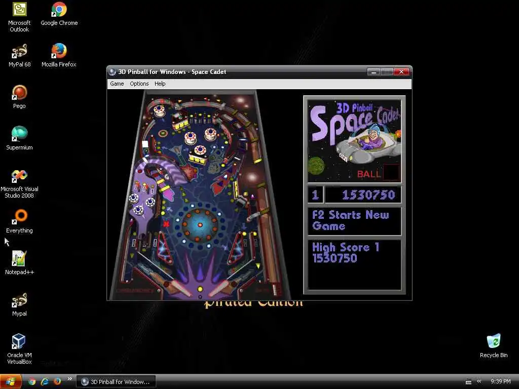Click the Everything search desktop icon
The image size is (519, 389).
tap(19, 222)
